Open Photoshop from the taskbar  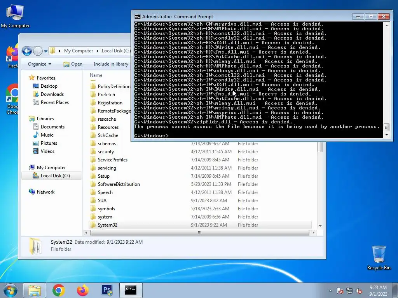click(107, 290)
